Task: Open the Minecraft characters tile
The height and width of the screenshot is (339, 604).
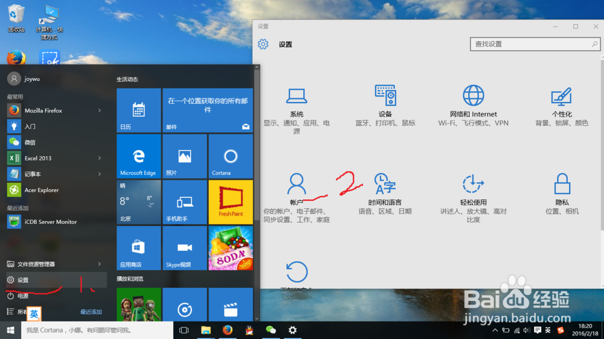Action: [x=139, y=305]
